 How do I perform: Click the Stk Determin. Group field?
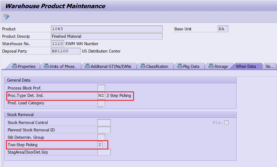tap(101, 137)
